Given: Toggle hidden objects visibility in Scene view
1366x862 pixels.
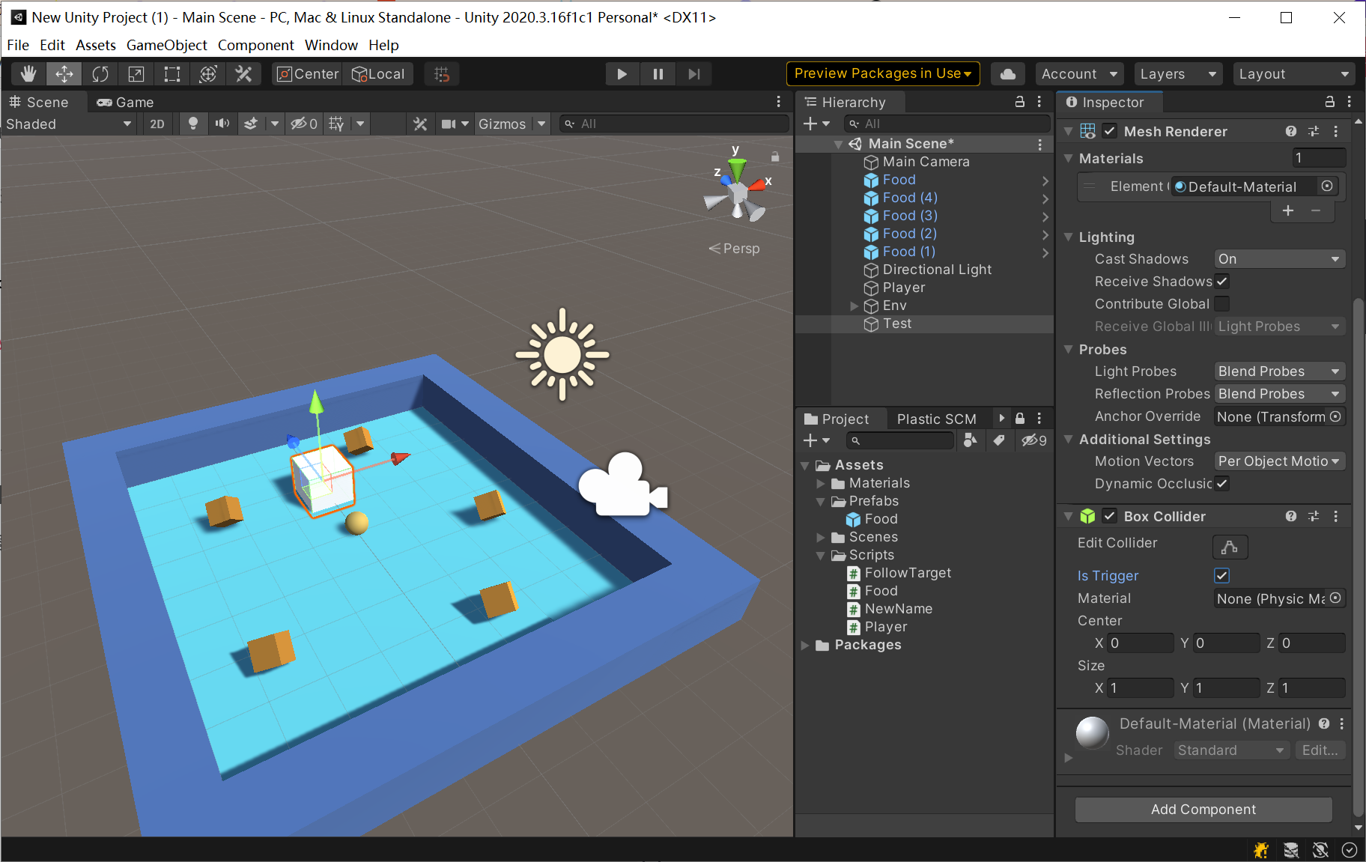Looking at the screenshot, I should [x=304, y=124].
